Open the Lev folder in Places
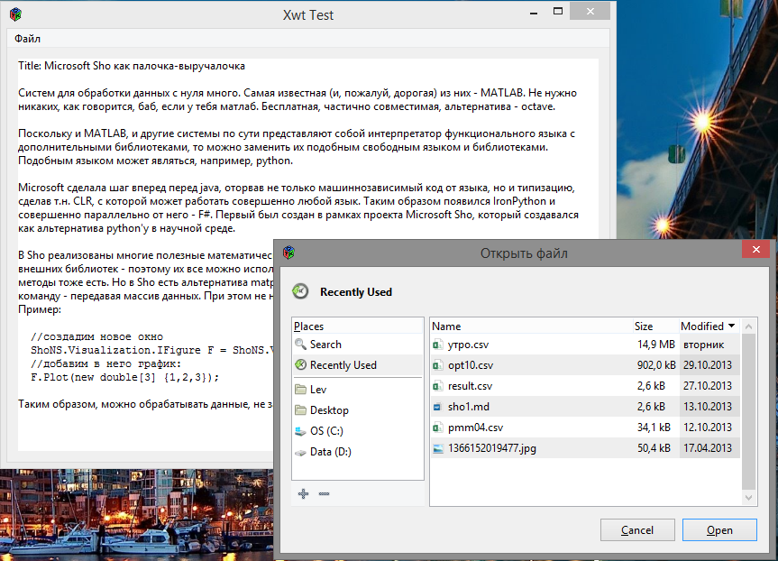This screenshot has width=778, height=561. tap(357, 390)
